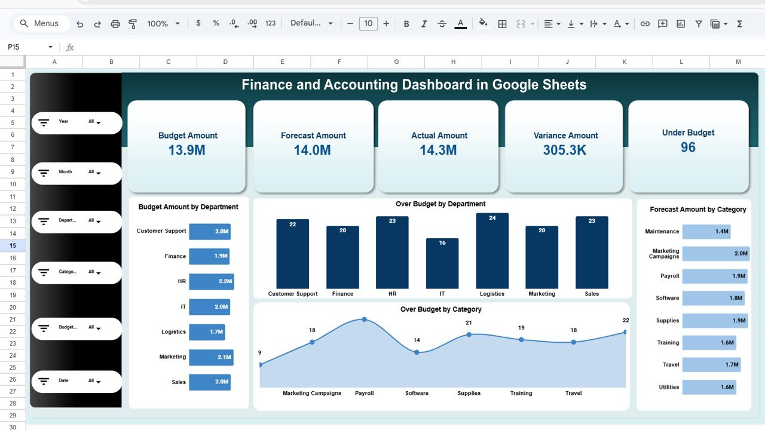The height and width of the screenshot is (430, 765).
Task: Open the zoom level dropdown
Action: coord(162,24)
